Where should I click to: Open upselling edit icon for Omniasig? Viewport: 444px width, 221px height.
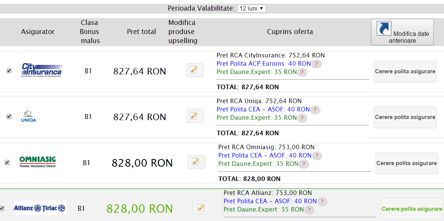[x=196, y=162]
